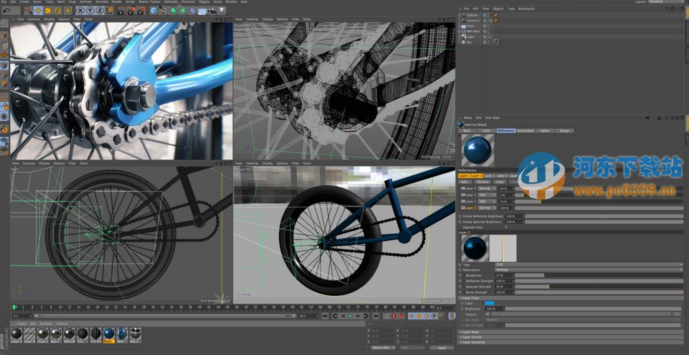Select the Scale tool icon
This screenshot has height=355, width=689.
click(48, 10)
